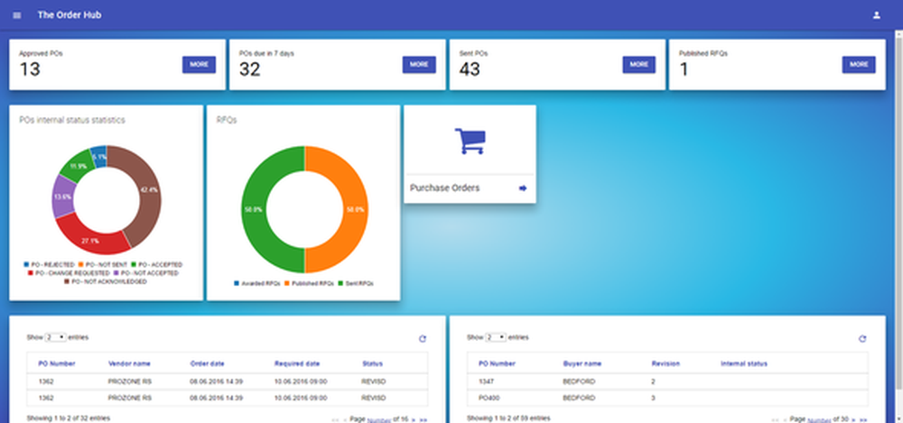Click Number page link in Vendor table
Viewport: 903px width, 423px height.
(377, 420)
